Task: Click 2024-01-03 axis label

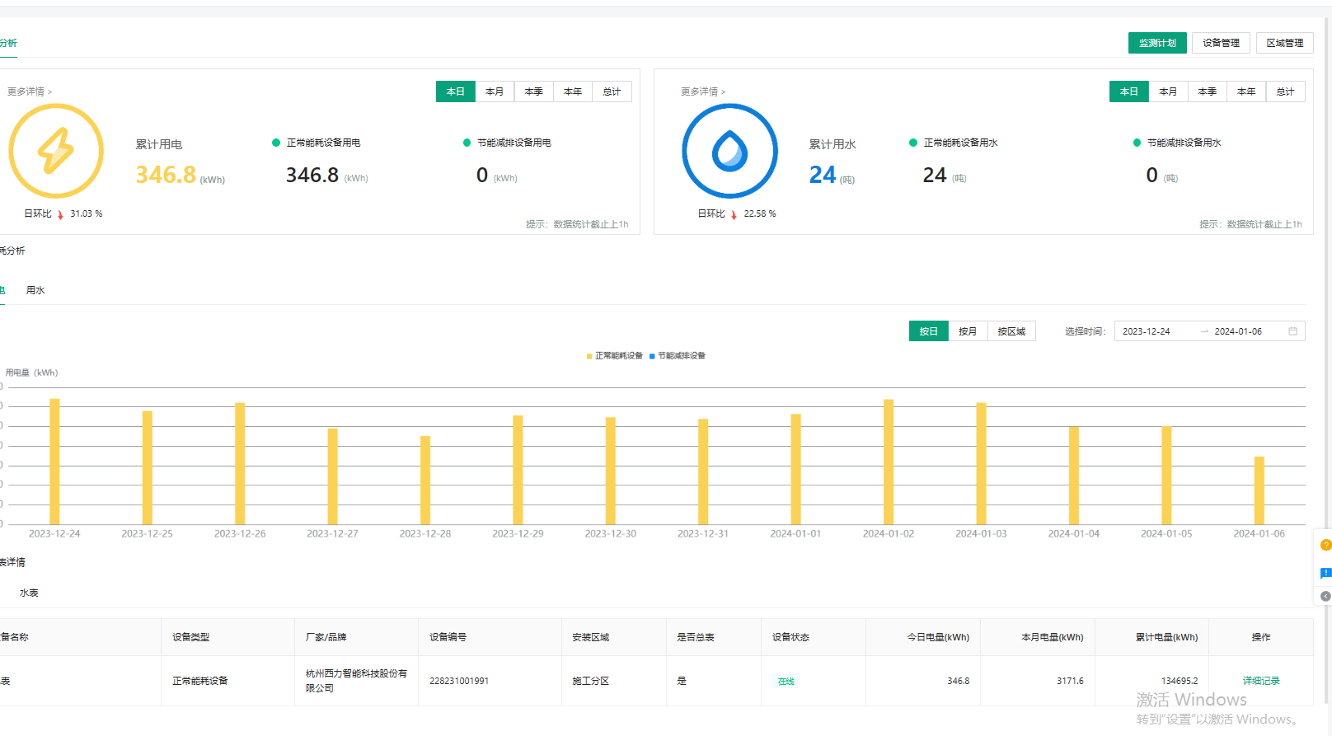Action: coord(981,534)
